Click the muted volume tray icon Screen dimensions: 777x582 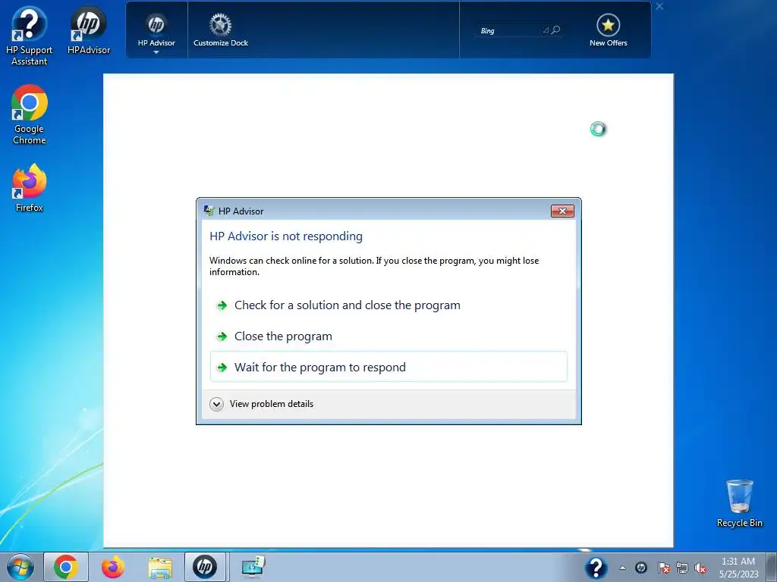[x=700, y=568]
